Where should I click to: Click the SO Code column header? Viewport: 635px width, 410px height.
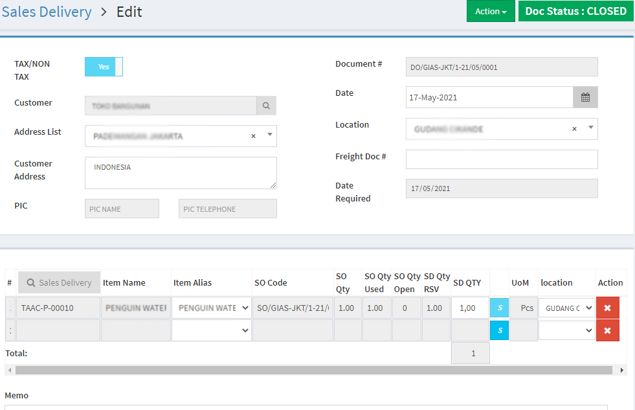point(271,283)
